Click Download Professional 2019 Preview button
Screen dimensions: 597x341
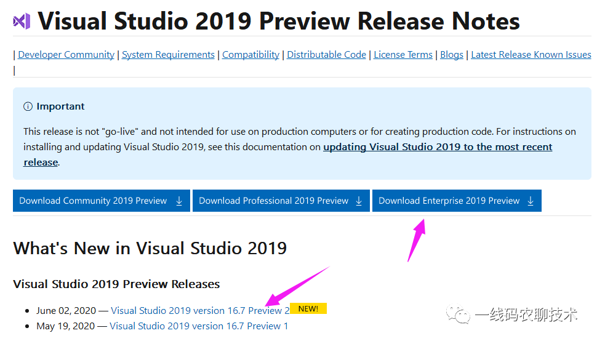pos(281,201)
